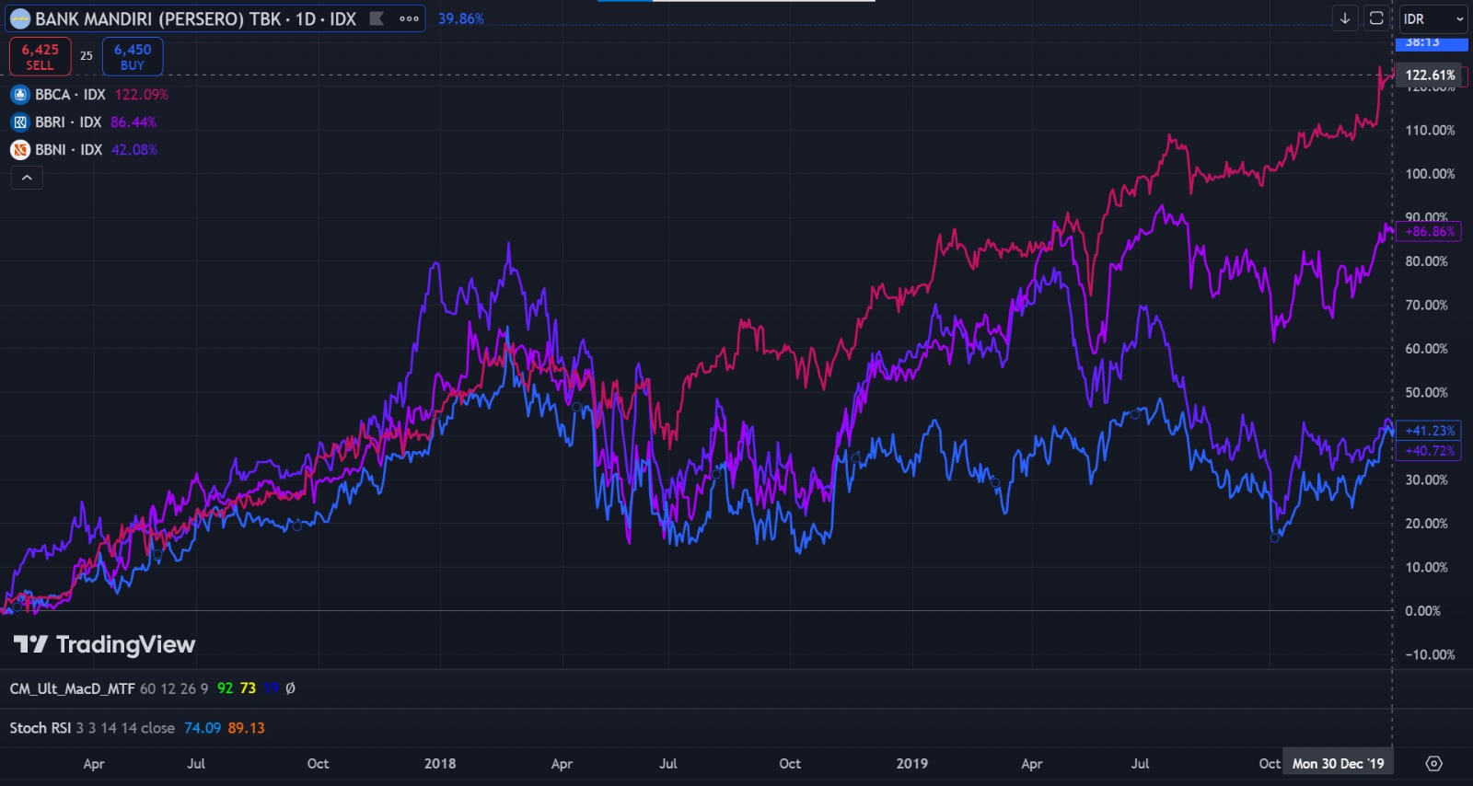This screenshot has height=786, width=1473.
Task: Click the flag icon next to IDX
Action: [377, 18]
